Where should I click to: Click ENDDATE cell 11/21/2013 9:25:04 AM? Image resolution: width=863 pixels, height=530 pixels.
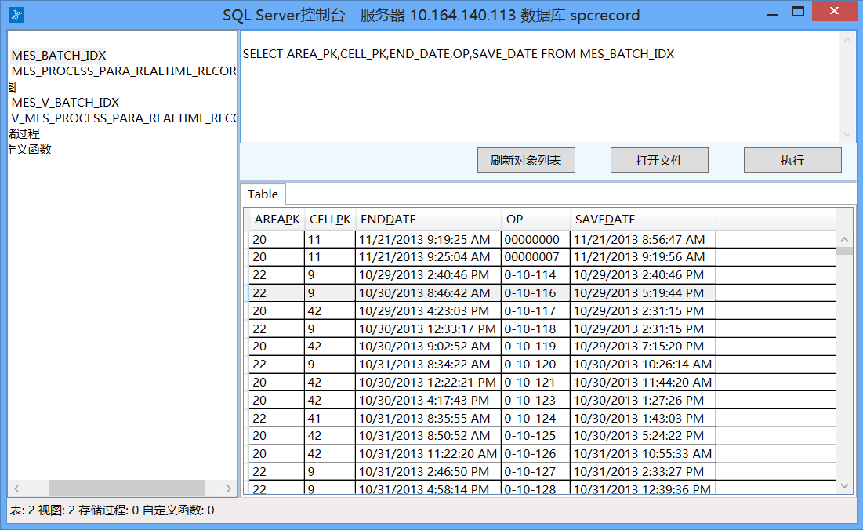[x=428, y=257]
